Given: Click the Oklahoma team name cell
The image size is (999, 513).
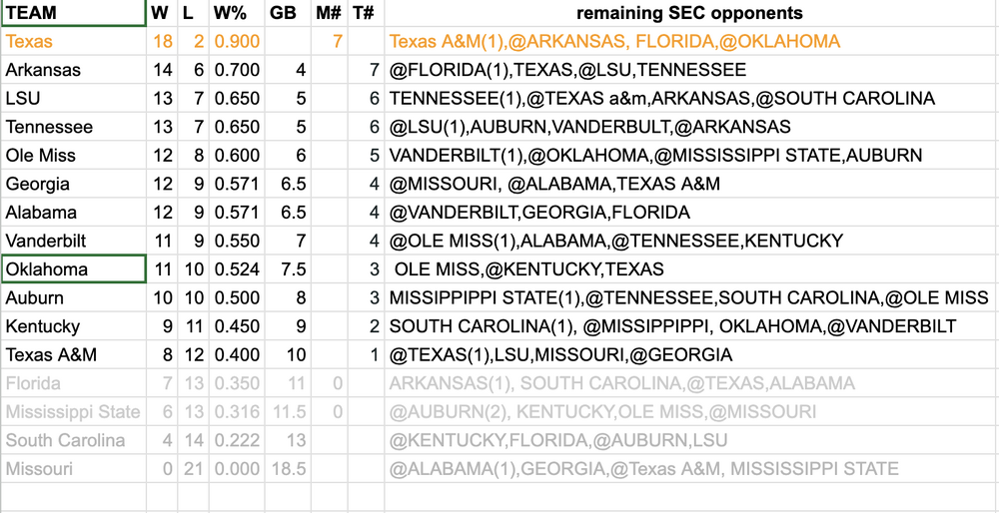Looking at the screenshot, I should click(x=72, y=269).
